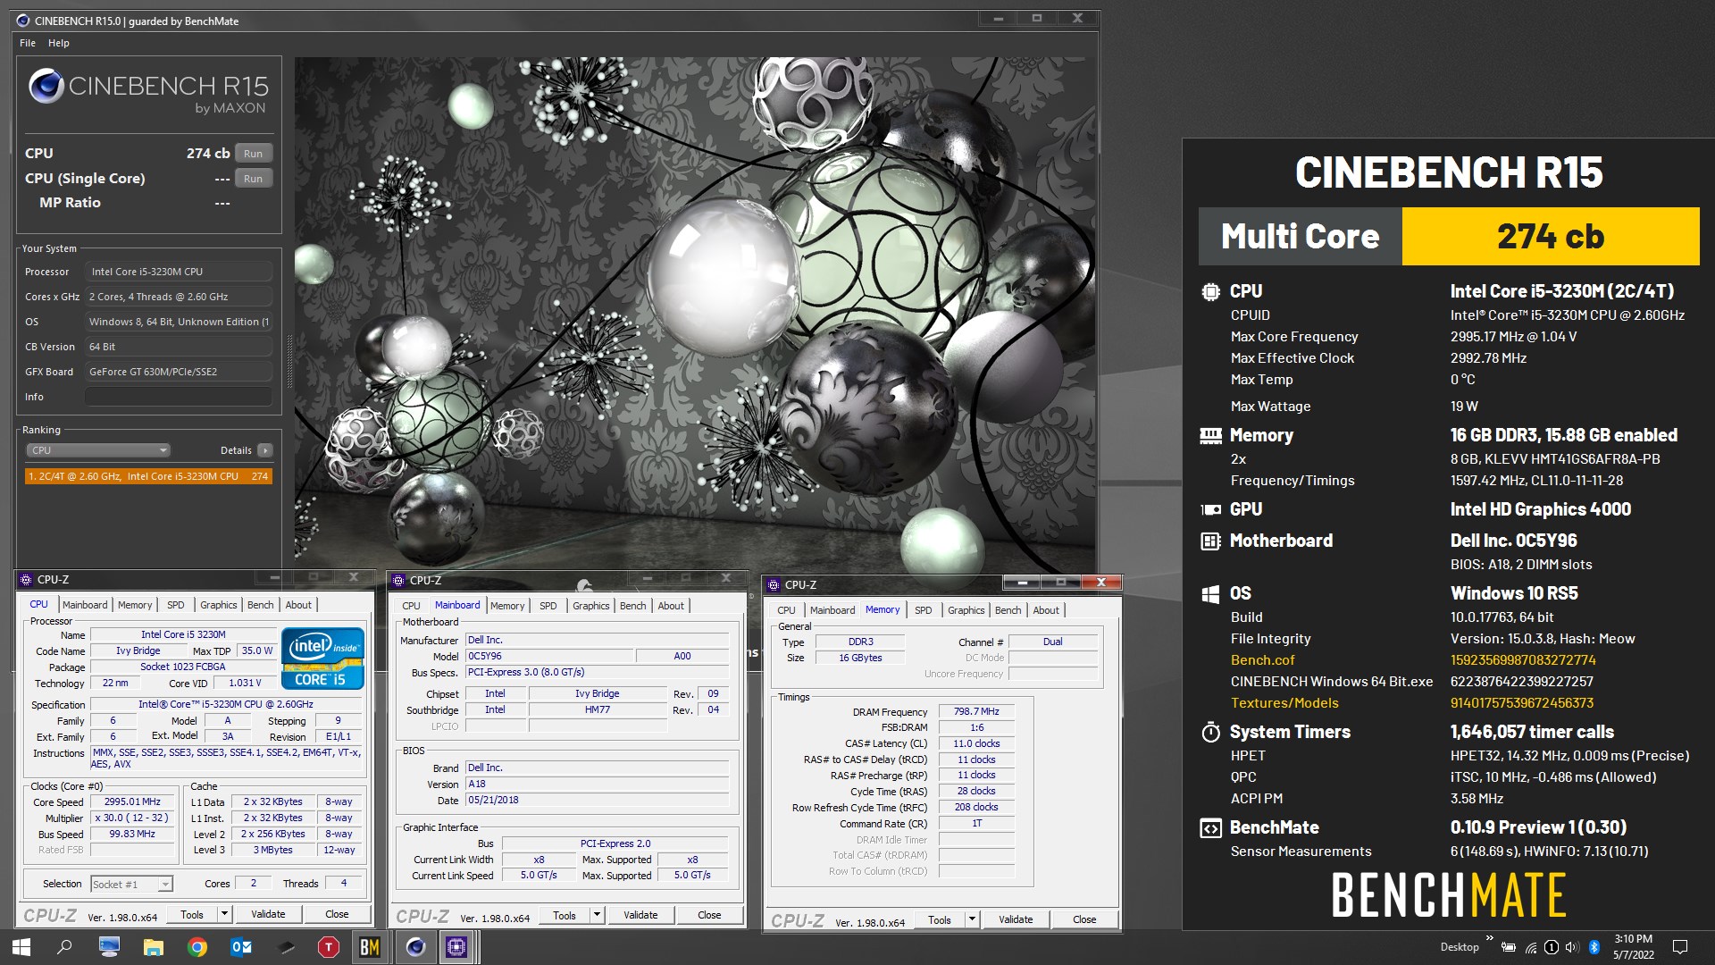Click the BenchMate CPU chip icon
1715x965 pixels.
[1210, 291]
